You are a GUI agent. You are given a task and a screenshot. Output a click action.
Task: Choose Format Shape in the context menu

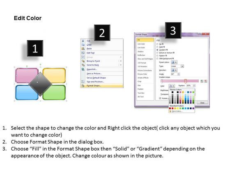click(x=102, y=86)
